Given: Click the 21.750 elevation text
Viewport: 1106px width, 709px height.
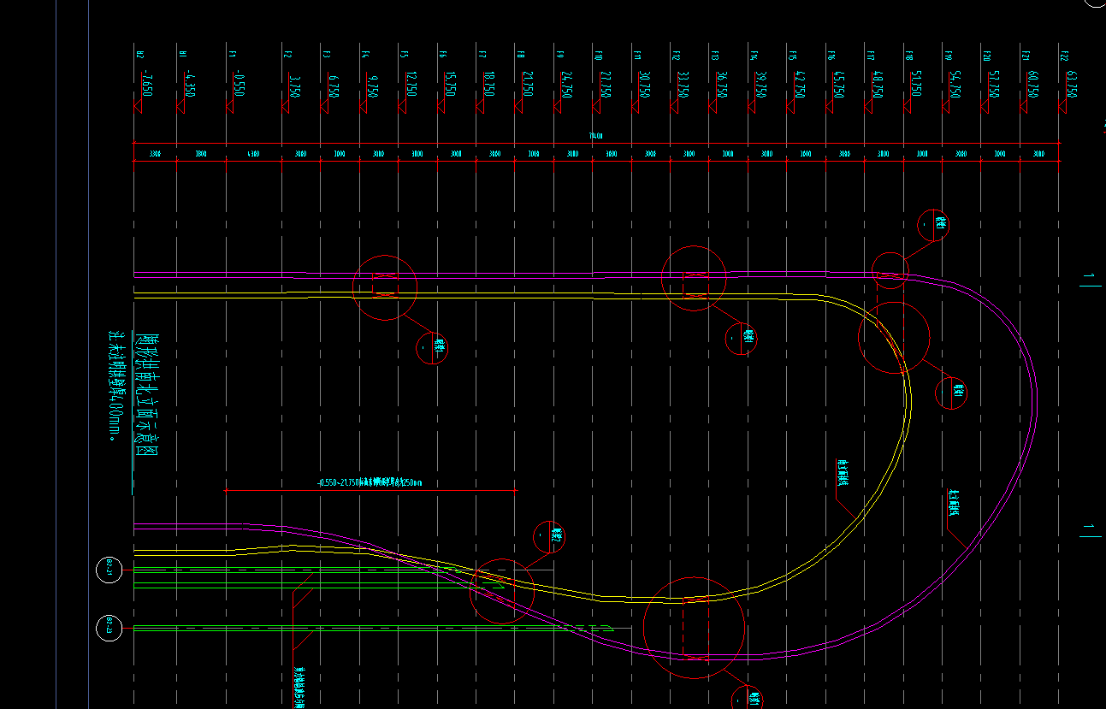Looking at the screenshot, I should click(x=527, y=85).
